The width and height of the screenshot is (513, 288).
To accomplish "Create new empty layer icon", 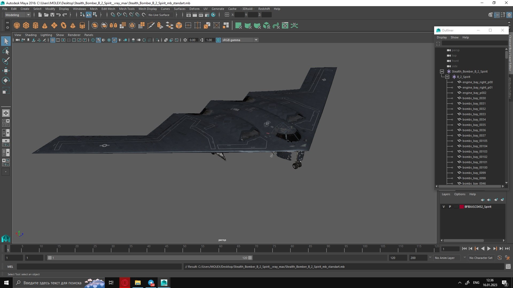I will pyautogui.click(x=496, y=200).
